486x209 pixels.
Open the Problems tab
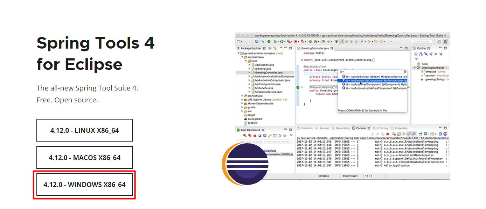point(305,128)
